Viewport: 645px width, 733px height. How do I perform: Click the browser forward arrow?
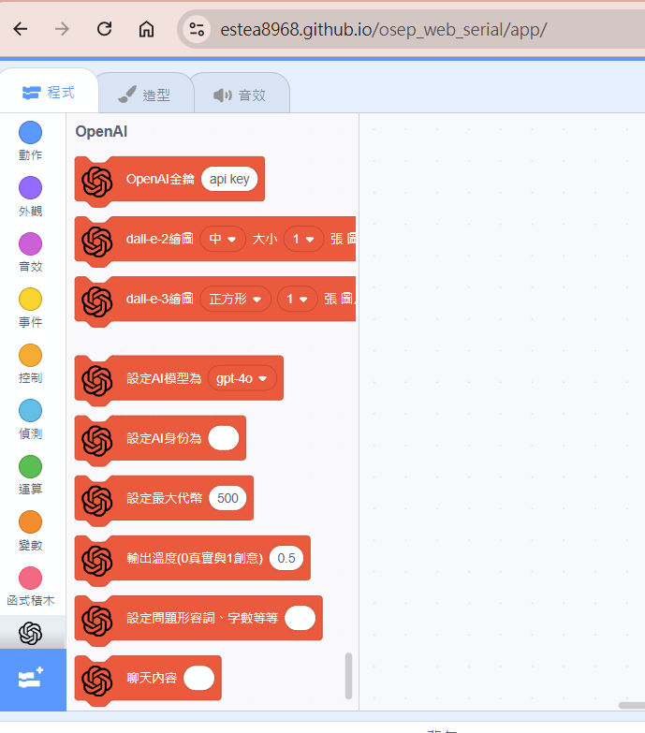[x=62, y=29]
